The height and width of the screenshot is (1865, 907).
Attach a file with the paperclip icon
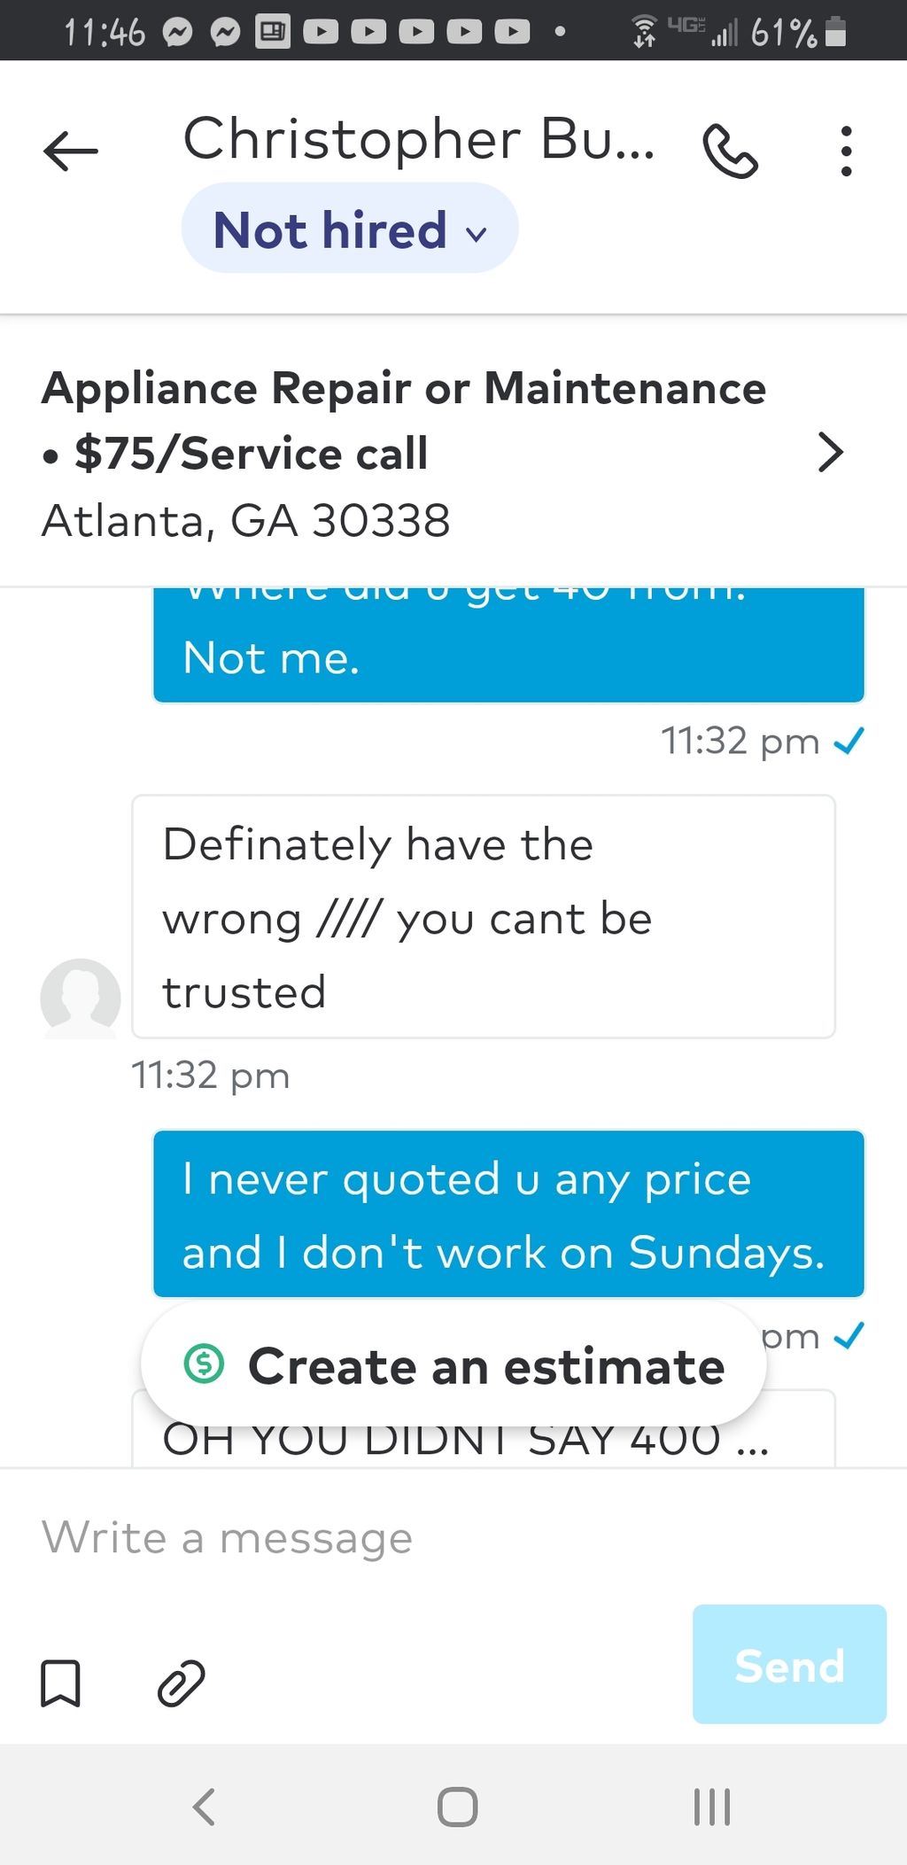pyautogui.click(x=182, y=1682)
